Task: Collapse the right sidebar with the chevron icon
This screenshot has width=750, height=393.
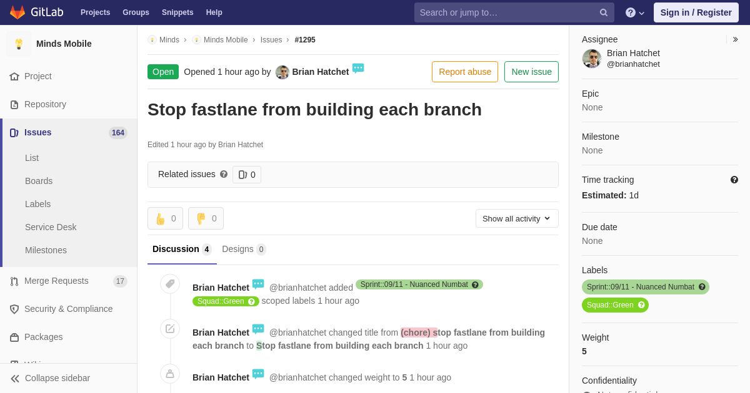Action: pos(735,39)
